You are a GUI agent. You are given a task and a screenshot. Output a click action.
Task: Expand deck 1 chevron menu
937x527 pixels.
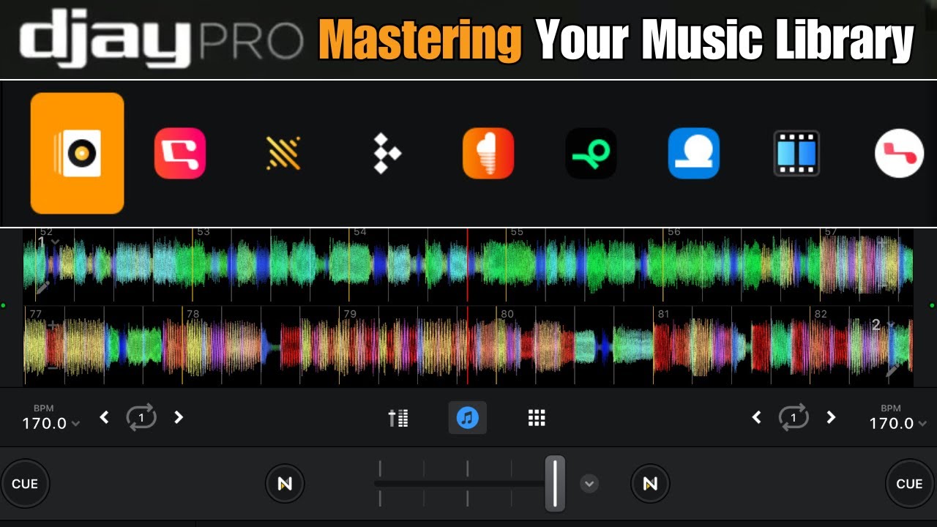pos(56,242)
